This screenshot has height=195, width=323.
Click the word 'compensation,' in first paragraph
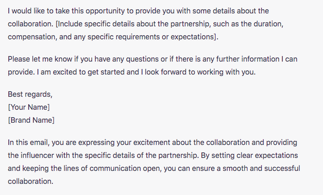pyautogui.click(x=32, y=37)
